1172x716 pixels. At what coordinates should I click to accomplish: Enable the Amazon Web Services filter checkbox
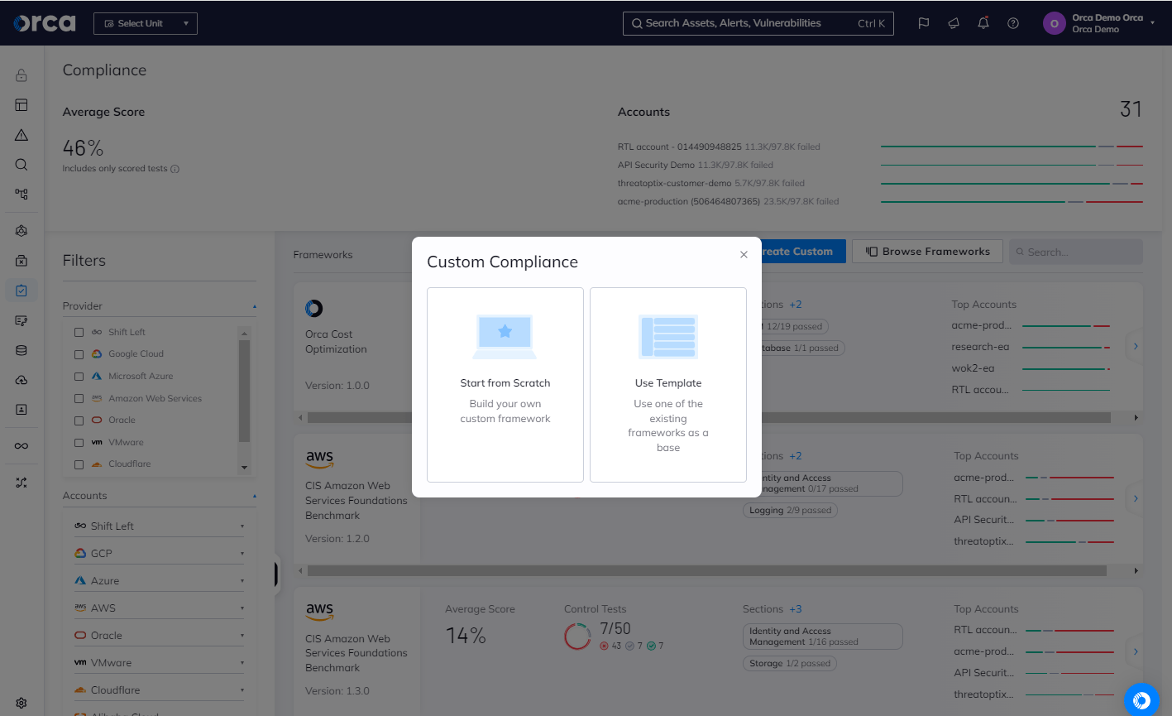click(79, 398)
